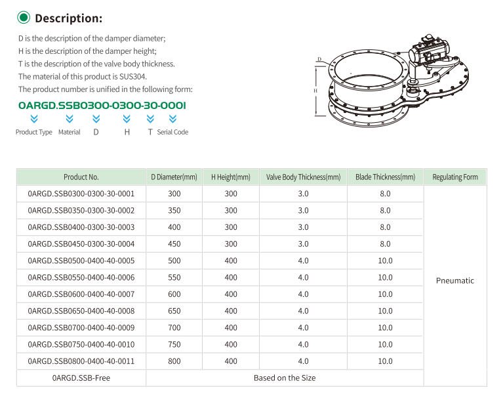Click the double chevron above the T label
This screenshot has height=394, width=503.
click(150, 119)
